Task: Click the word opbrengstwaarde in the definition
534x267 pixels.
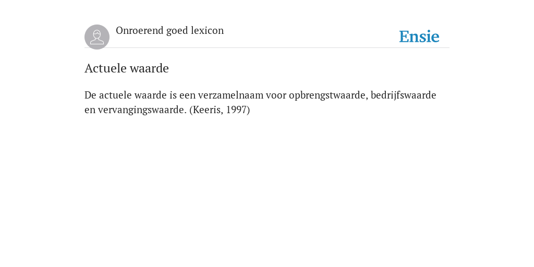Action: (329, 95)
